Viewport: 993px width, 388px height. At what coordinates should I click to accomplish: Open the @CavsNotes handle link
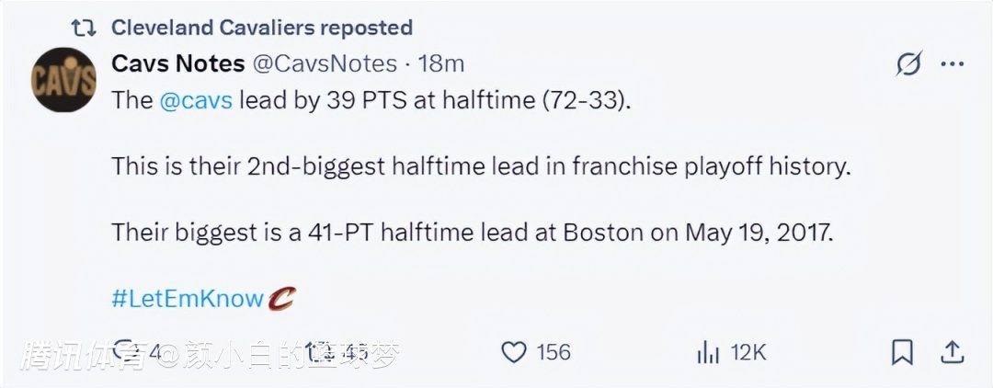click(325, 63)
